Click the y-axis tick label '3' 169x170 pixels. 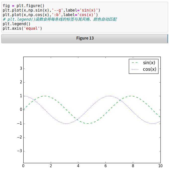click(x=21, y=69)
